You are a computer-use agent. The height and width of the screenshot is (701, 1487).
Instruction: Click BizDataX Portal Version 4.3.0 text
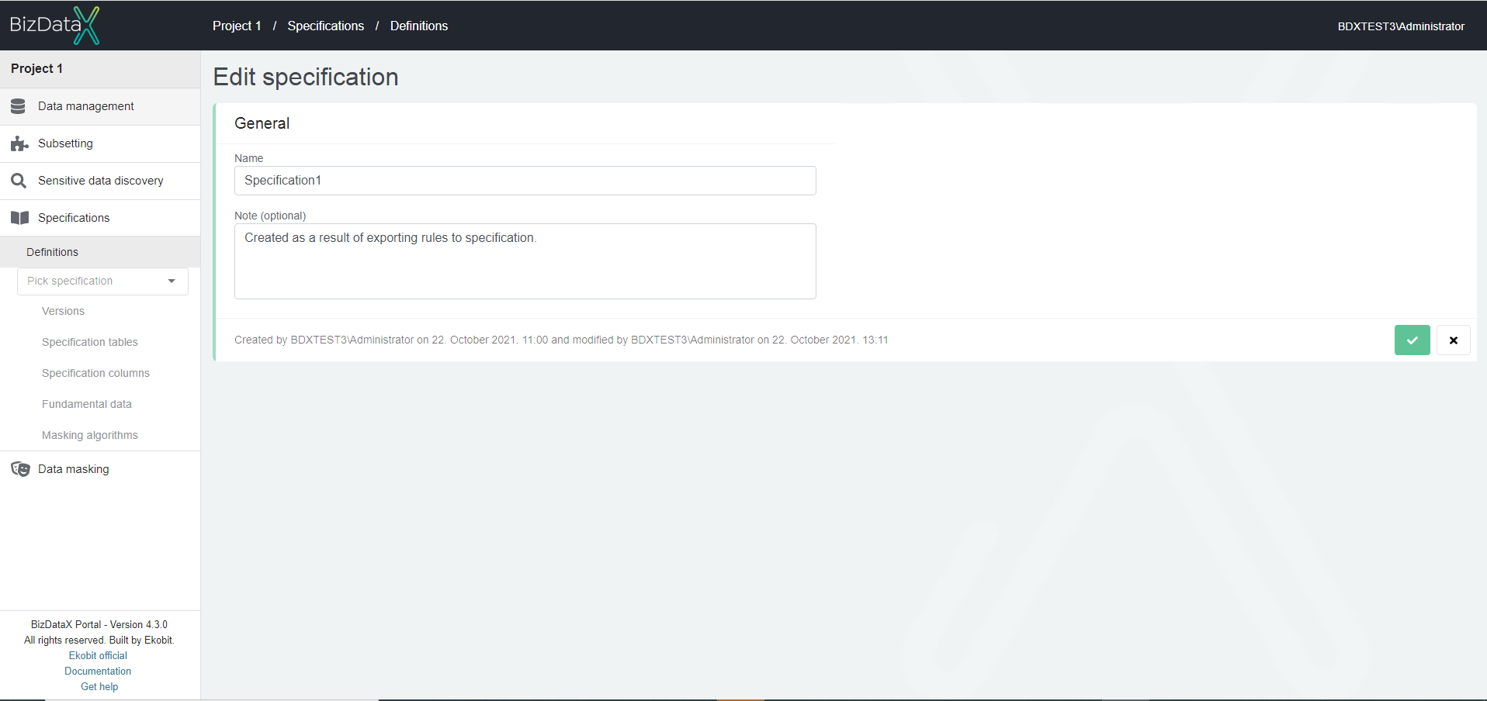pyautogui.click(x=99, y=624)
